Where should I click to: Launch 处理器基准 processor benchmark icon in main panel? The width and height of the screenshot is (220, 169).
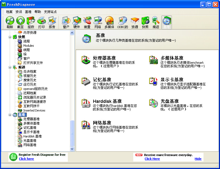coord(86,60)
